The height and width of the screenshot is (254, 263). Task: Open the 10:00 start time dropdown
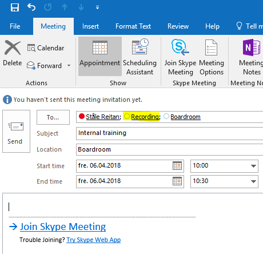pos(253,166)
